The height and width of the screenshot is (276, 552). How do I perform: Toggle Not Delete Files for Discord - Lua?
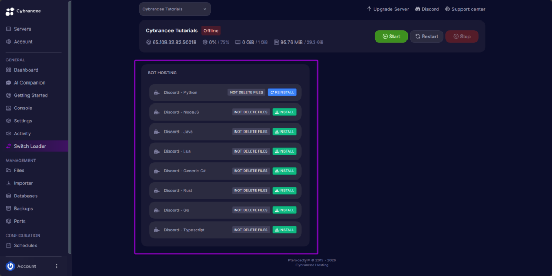(251, 151)
